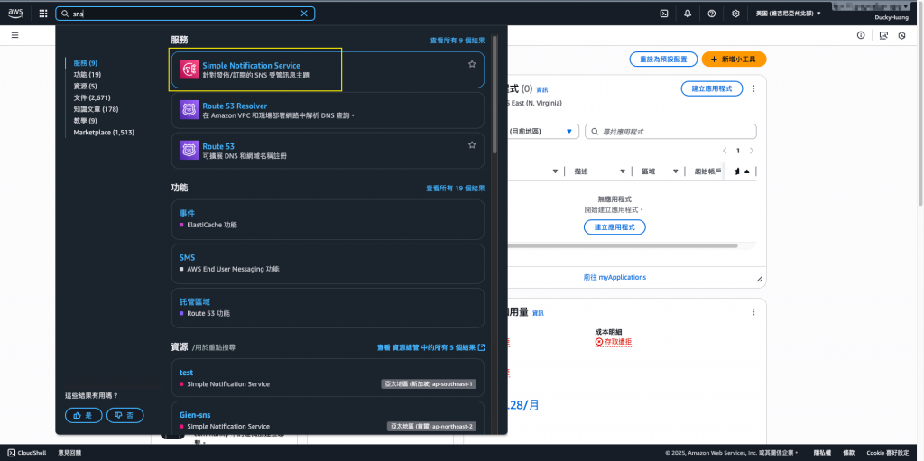
Task: Open the help question mark icon
Action: click(712, 14)
